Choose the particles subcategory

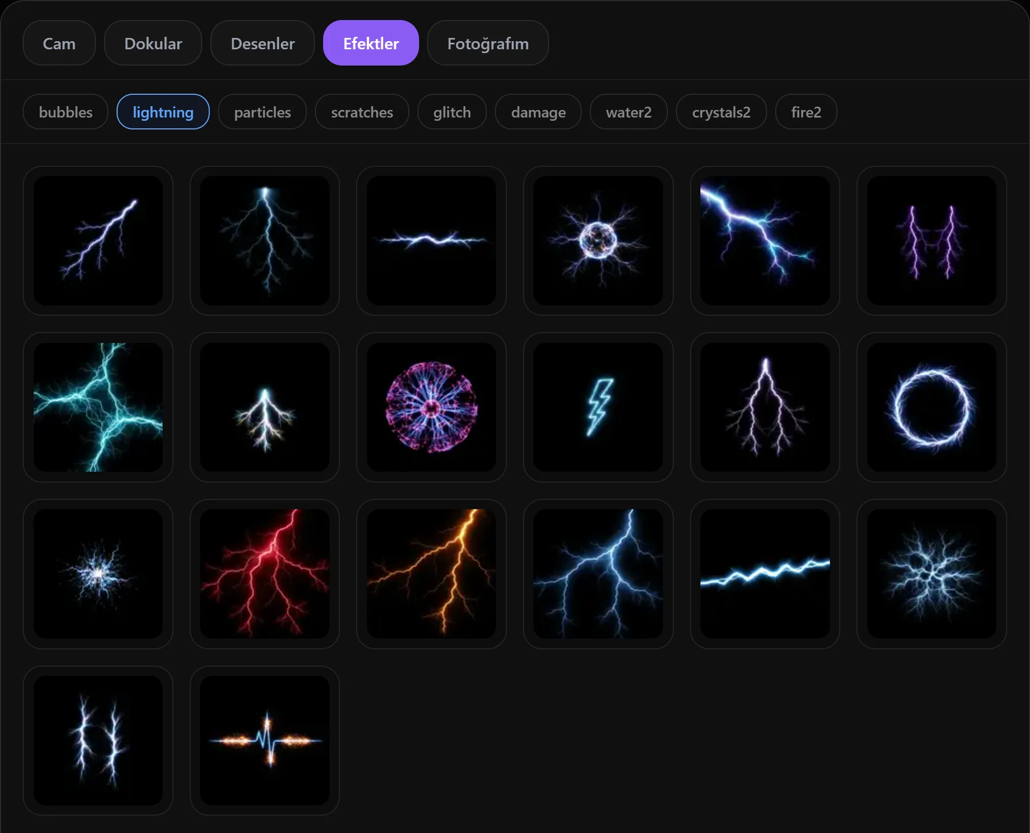(262, 112)
